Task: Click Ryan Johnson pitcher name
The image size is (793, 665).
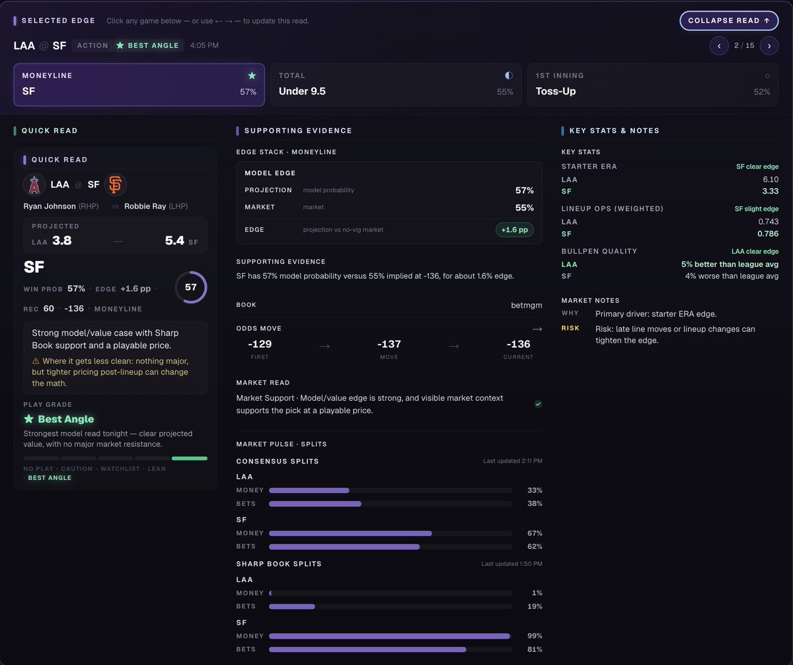Action: tap(50, 206)
